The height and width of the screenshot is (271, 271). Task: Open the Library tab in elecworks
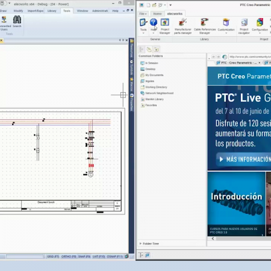(52, 11)
